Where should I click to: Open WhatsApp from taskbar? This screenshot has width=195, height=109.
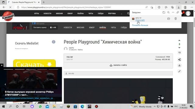click(40, 106)
